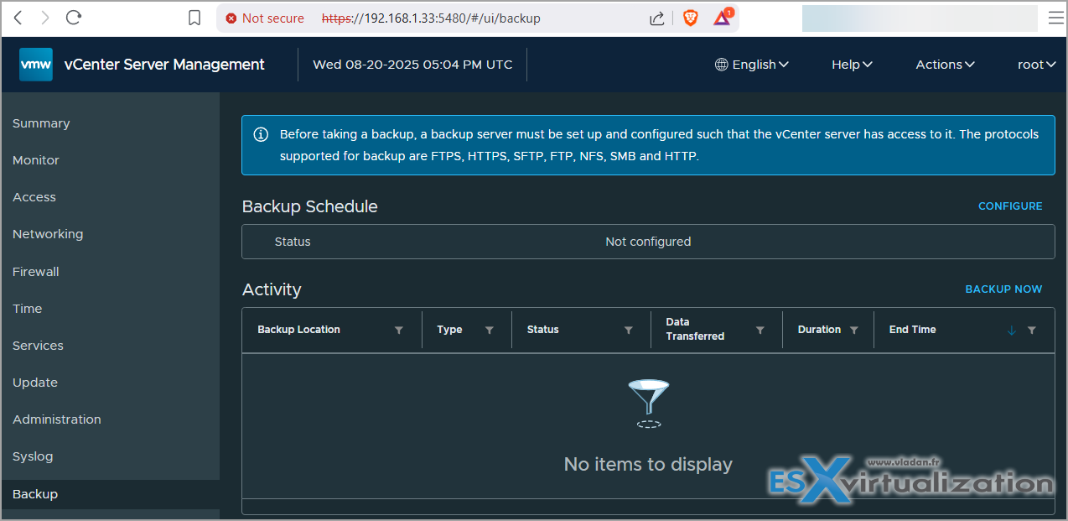Screen dimensions: 1068x521
Task: Click the "Activity" heading
Action: pyautogui.click(x=272, y=289)
